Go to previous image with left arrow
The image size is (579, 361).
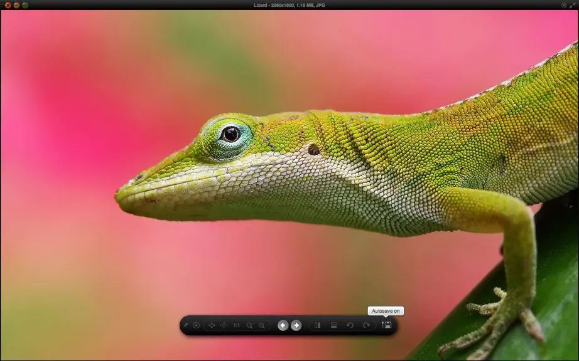coord(283,325)
